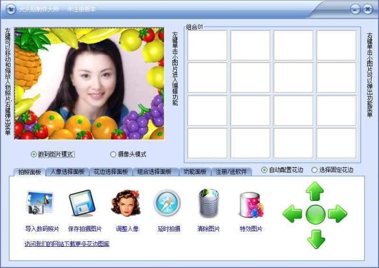This screenshot has width=379, height=268.
Task: Visit the 访问我们的网站下载更多花边图库 link
Action: (x=67, y=244)
